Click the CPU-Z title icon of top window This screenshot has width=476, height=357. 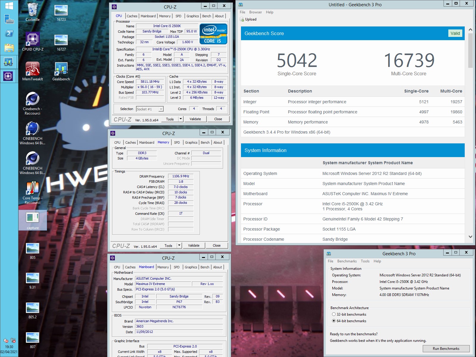[x=114, y=7]
